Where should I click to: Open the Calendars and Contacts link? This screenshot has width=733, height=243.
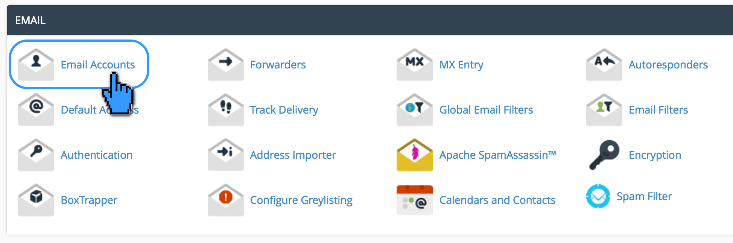coord(497,200)
